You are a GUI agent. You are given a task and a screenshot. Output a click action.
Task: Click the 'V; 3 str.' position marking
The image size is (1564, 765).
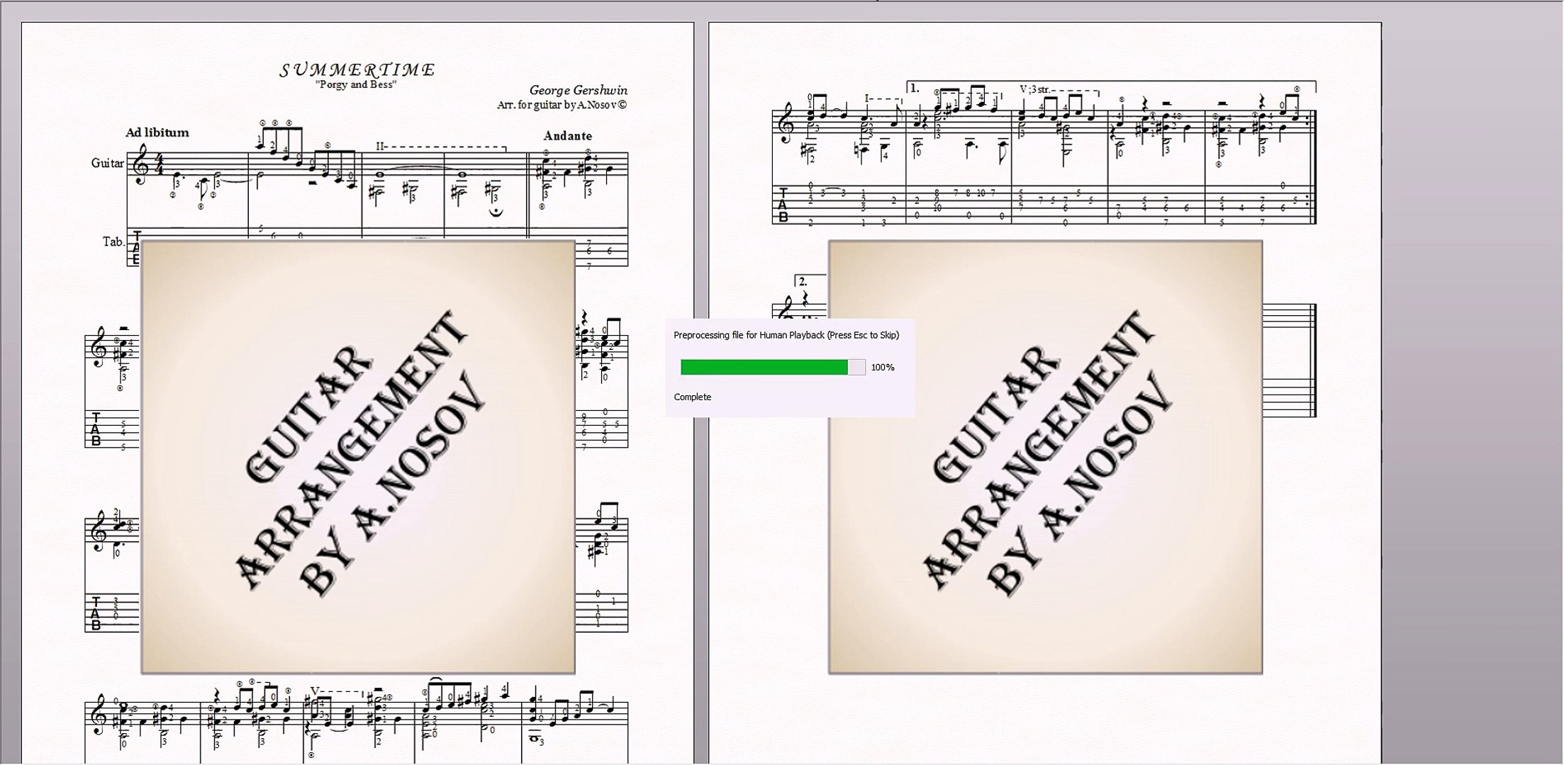click(x=1034, y=90)
